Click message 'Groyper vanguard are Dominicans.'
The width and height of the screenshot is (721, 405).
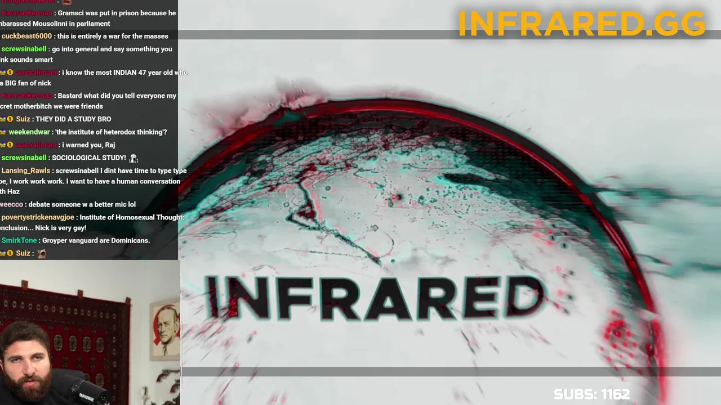click(96, 240)
